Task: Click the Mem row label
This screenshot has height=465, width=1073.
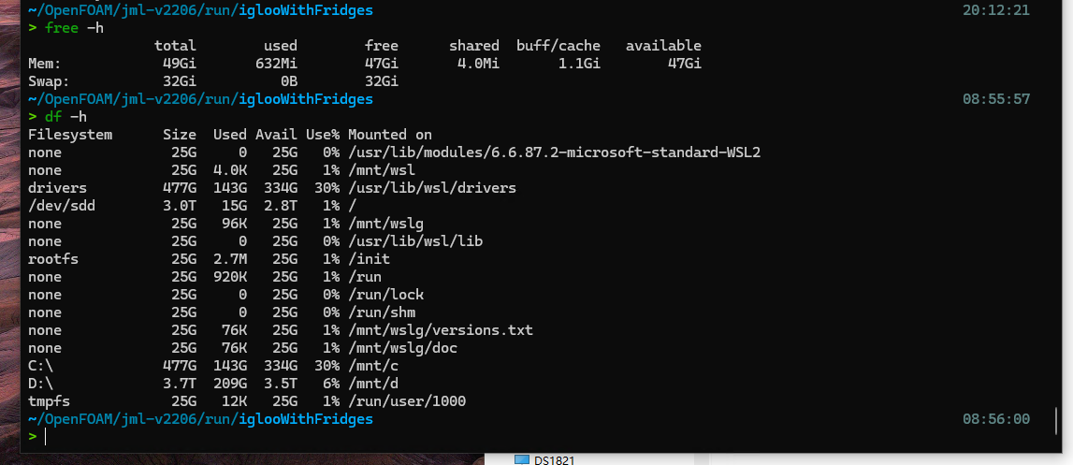Action: tap(45, 64)
